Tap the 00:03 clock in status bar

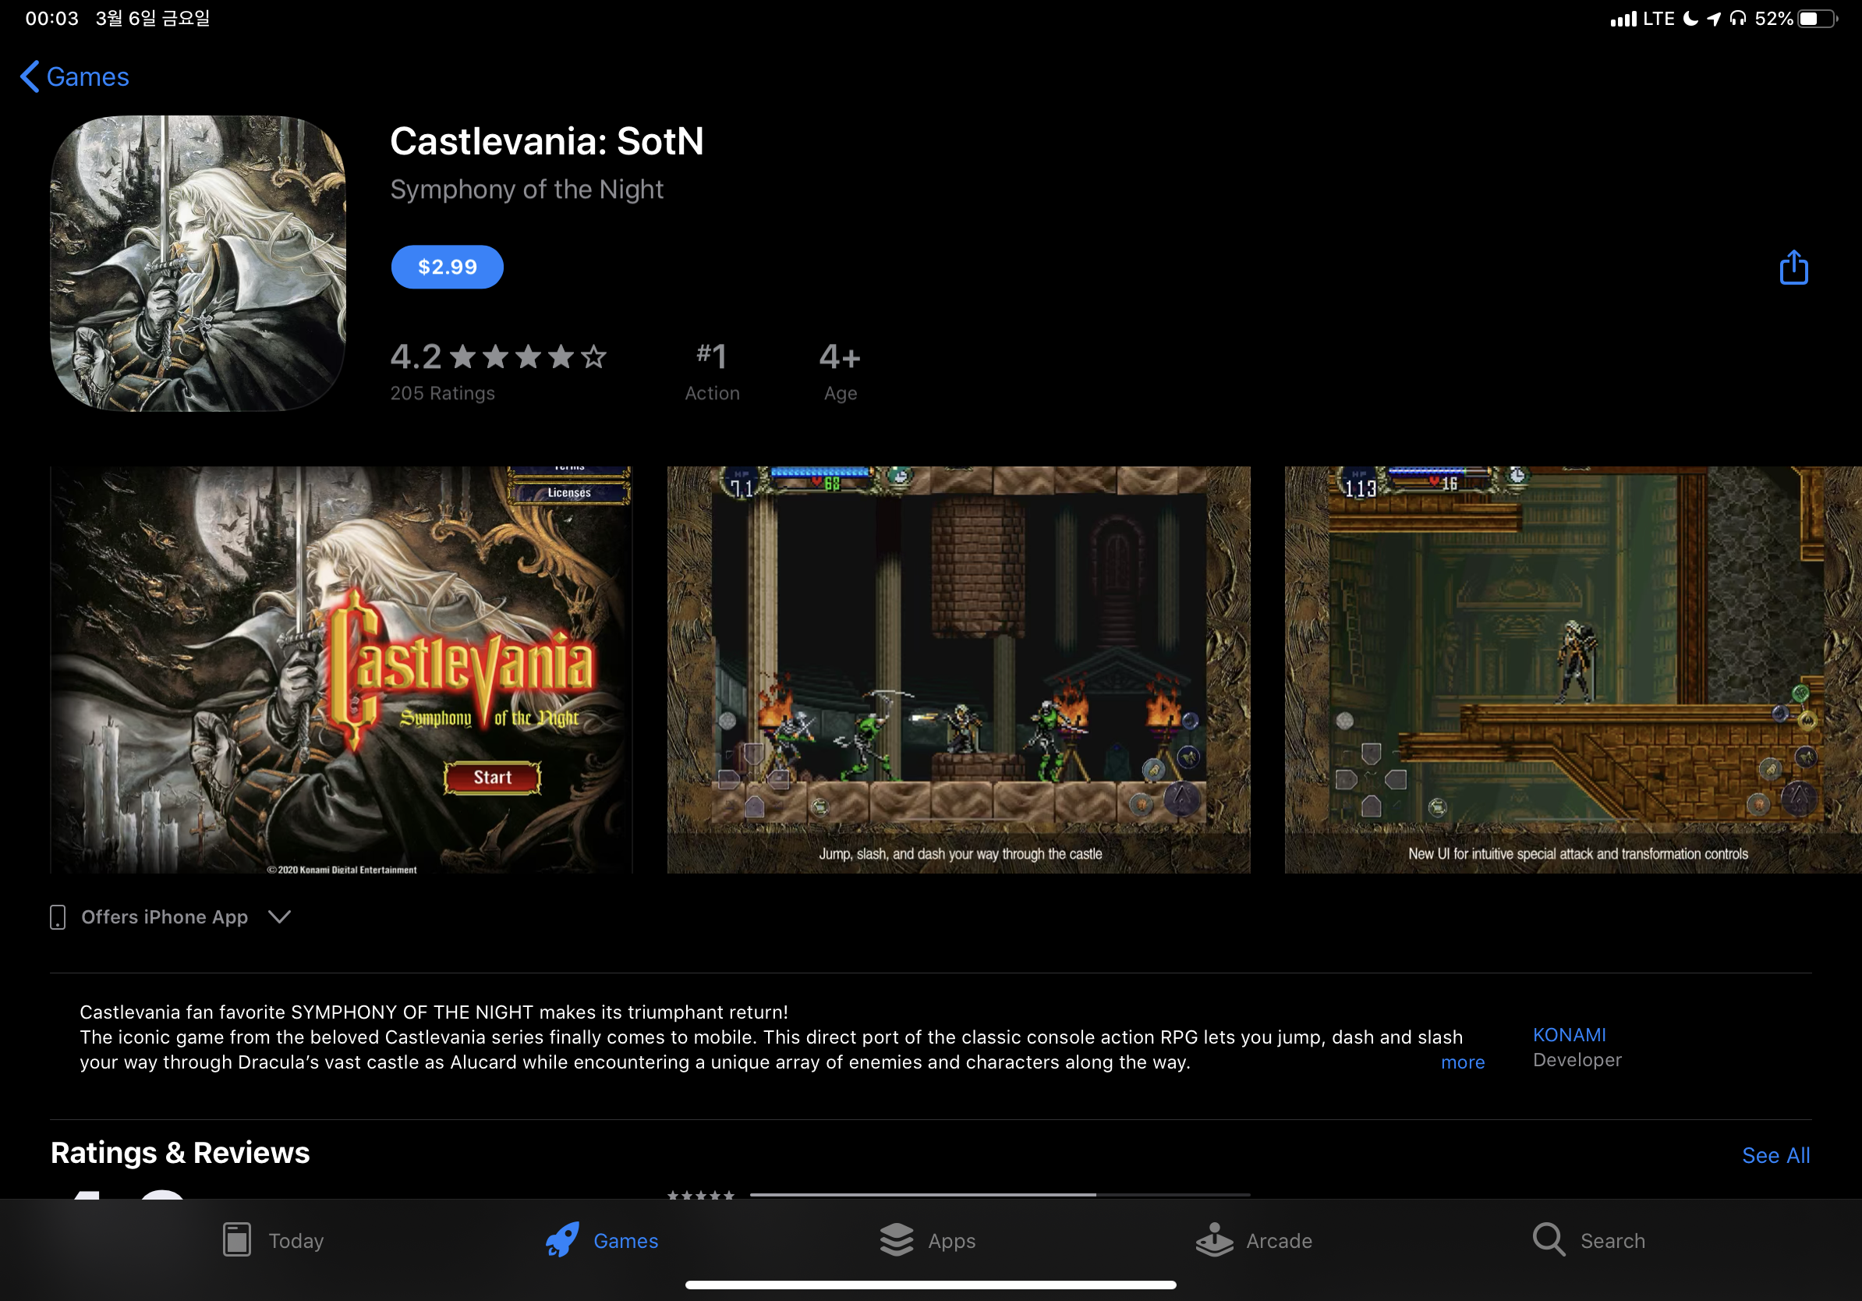tap(52, 19)
